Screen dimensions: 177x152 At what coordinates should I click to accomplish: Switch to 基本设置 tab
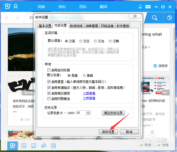point(45,26)
